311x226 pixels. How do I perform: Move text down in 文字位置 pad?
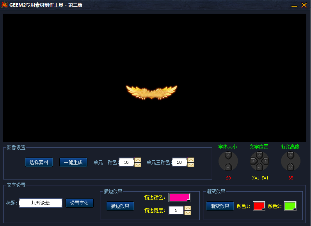[259, 167]
